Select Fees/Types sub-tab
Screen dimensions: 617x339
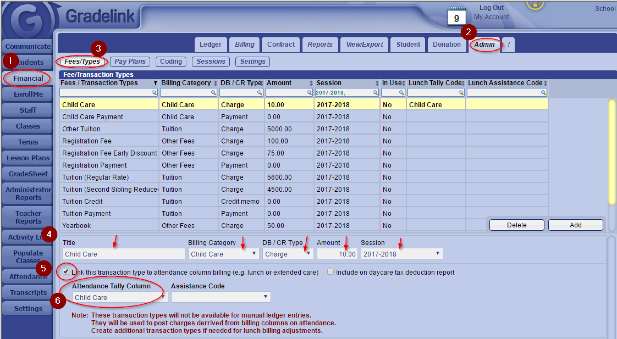82,62
